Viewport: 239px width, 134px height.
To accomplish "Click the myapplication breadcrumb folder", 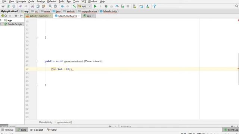I will pyautogui.click(x=87, y=11).
